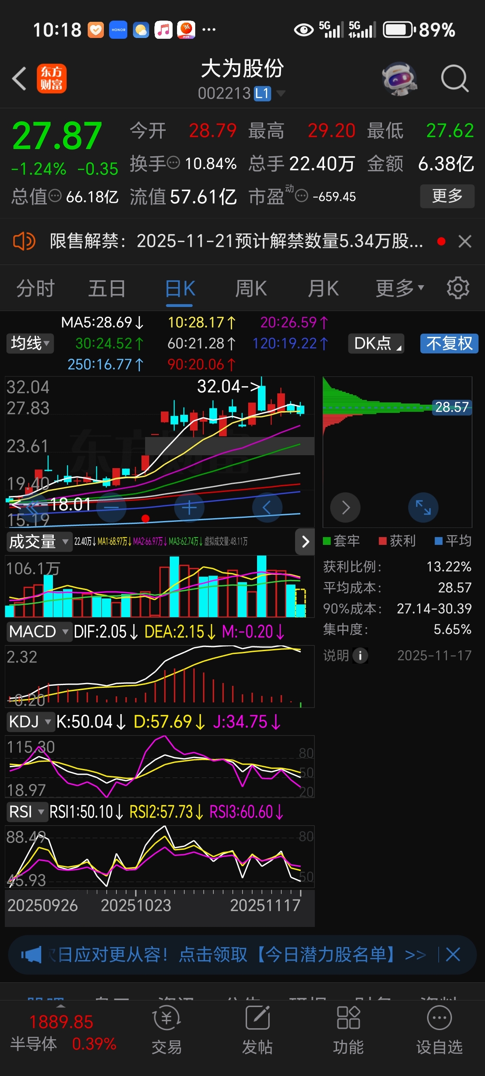
Task: Tap the 32.04 high price annotation
Action: click(228, 387)
